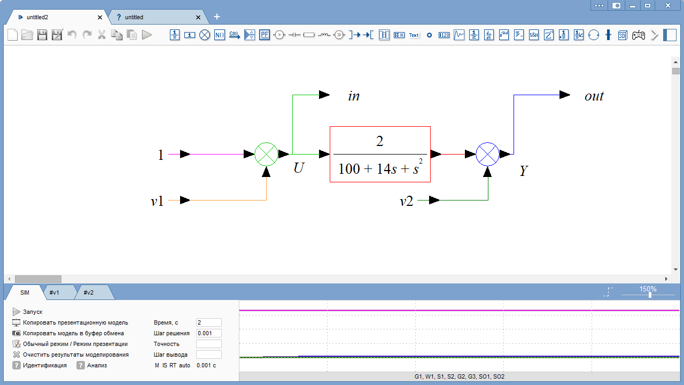Select the green summing junction near U
This screenshot has width=684, height=385.
tap(266, 155)
